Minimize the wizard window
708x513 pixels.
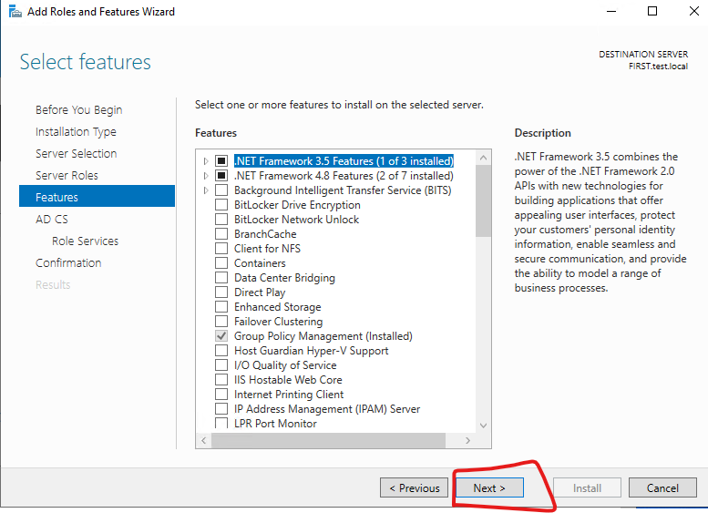coord(611,11)
